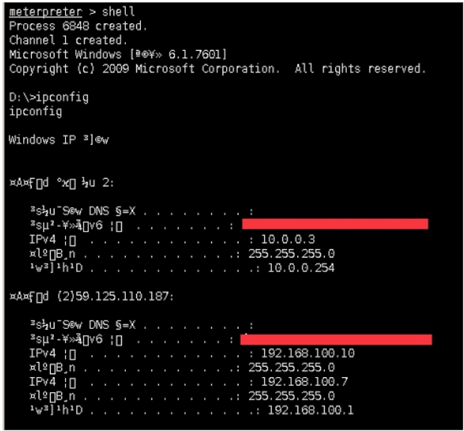Click the Process 6848 created line
Screen dimensions: 464x431
[x=78, y=26]
